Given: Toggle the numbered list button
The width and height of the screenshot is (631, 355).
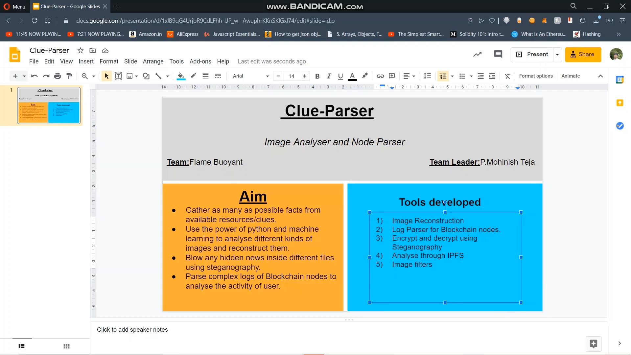Looking at the screenshot, I should coord(443,76).
